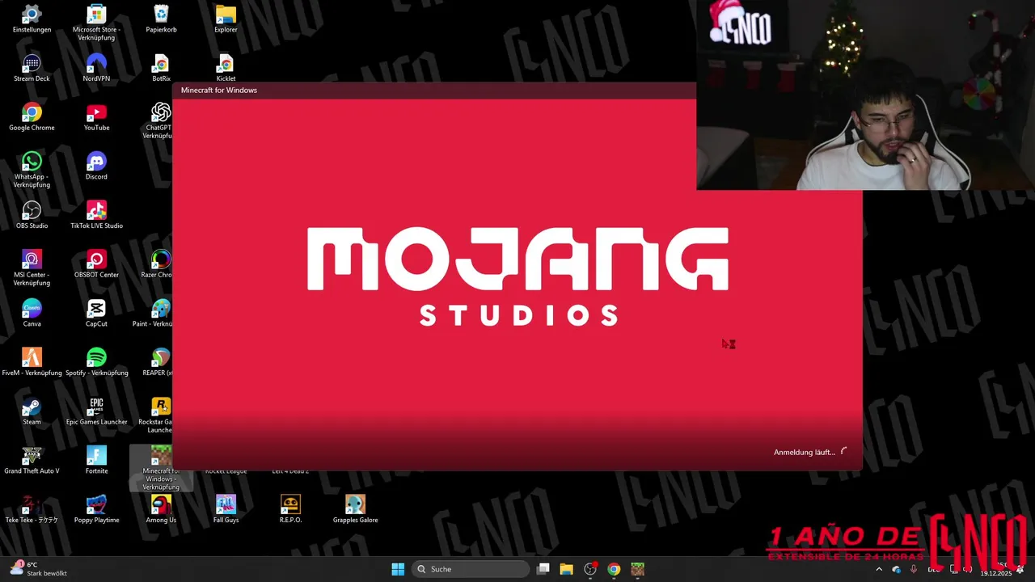The width and height of the screenshot is (1035, 582).
Task: Launch REAPER desktop icon
Action: (158, 362)
